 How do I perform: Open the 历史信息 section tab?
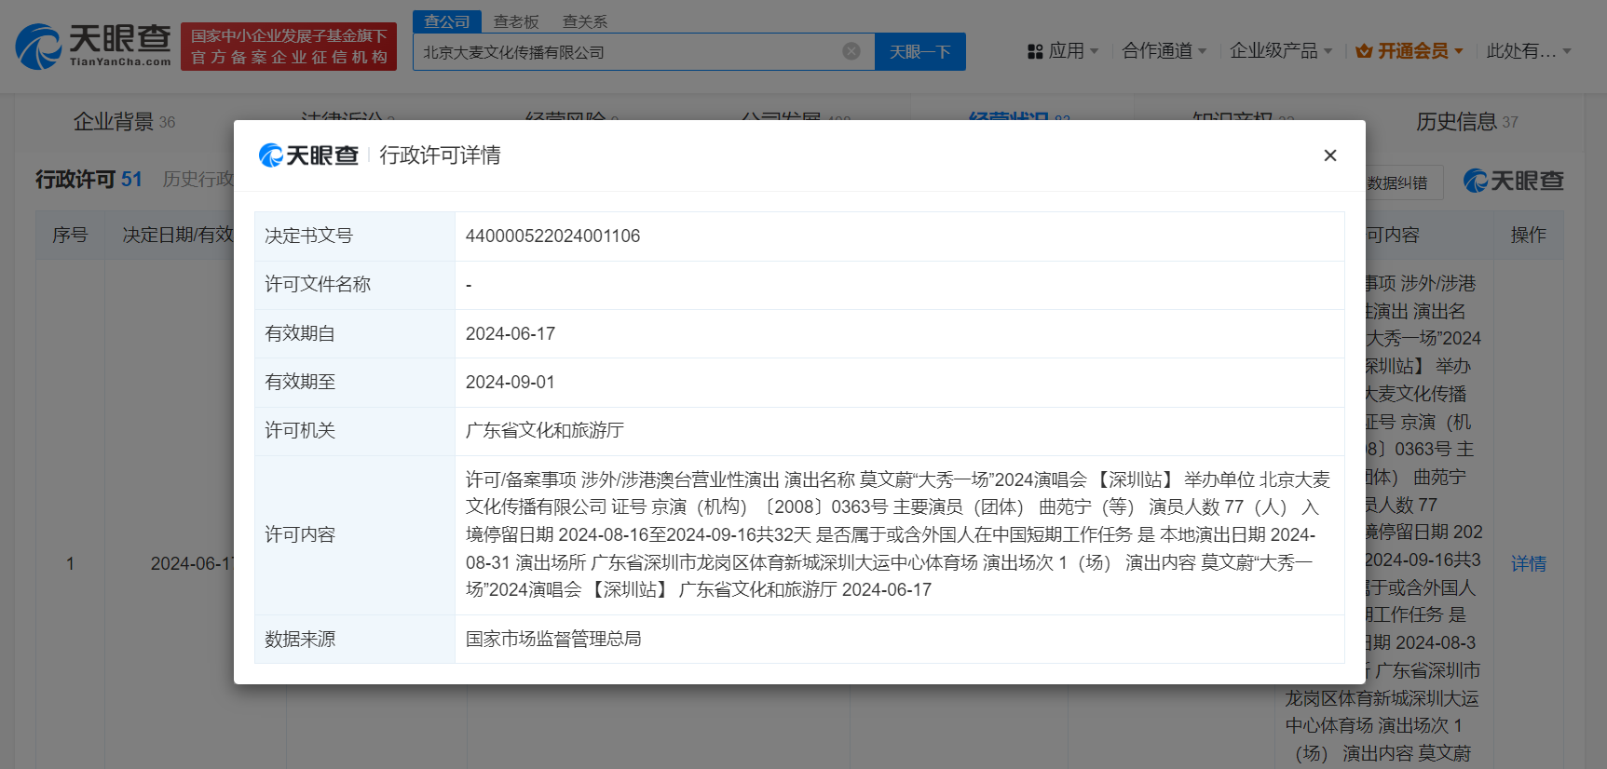tap(1467, 122)
